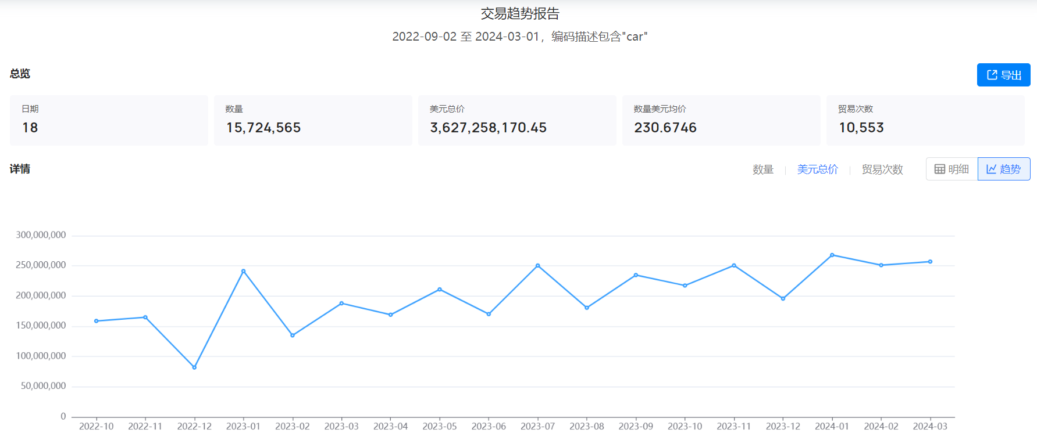
Task: Select the 贸易次数 metric tab
Action: tap(882, 169)
